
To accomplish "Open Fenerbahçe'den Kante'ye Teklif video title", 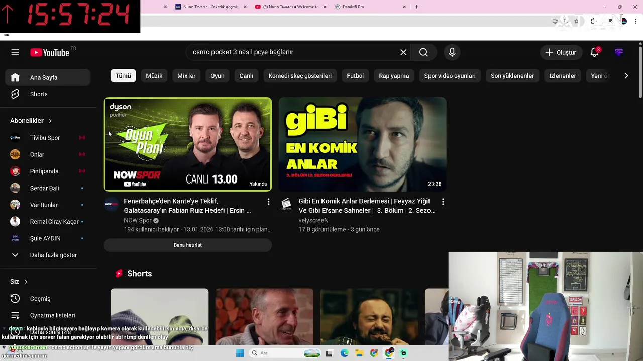I will pyautogui.click(x=187, y=206).
